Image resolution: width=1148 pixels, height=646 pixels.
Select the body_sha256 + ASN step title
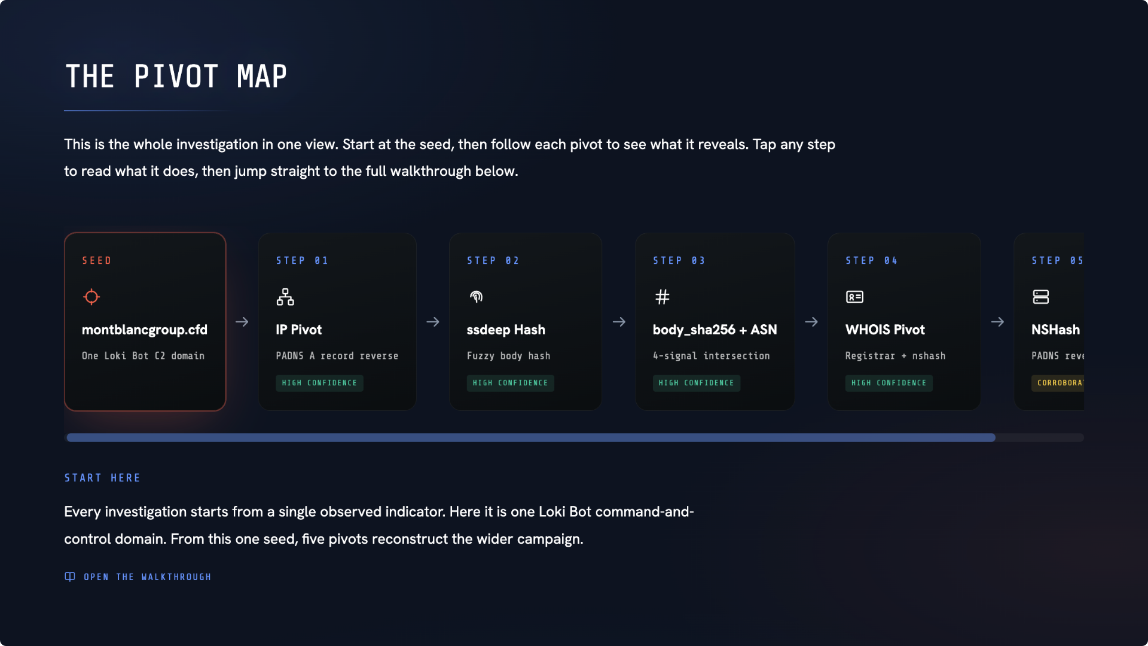click(x=715, y=330)
